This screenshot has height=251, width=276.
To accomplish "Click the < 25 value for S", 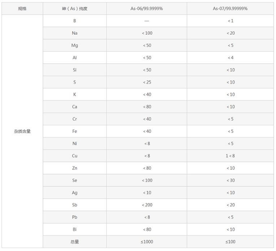I will coord(147,82).
